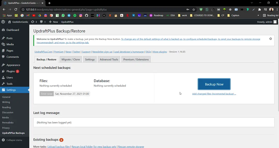This screenshot has height=148, width=279.
Task: Open the GitHub bookmark icon
Action: (87, 15)
